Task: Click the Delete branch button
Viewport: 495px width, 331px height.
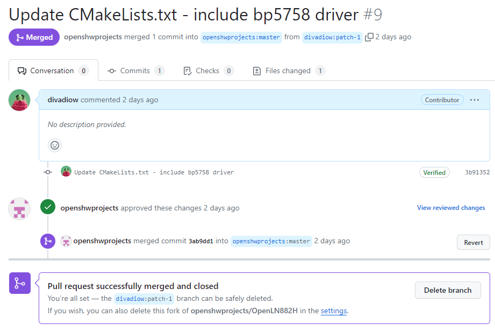Action: pyautogui.click(x=448, y=290)
